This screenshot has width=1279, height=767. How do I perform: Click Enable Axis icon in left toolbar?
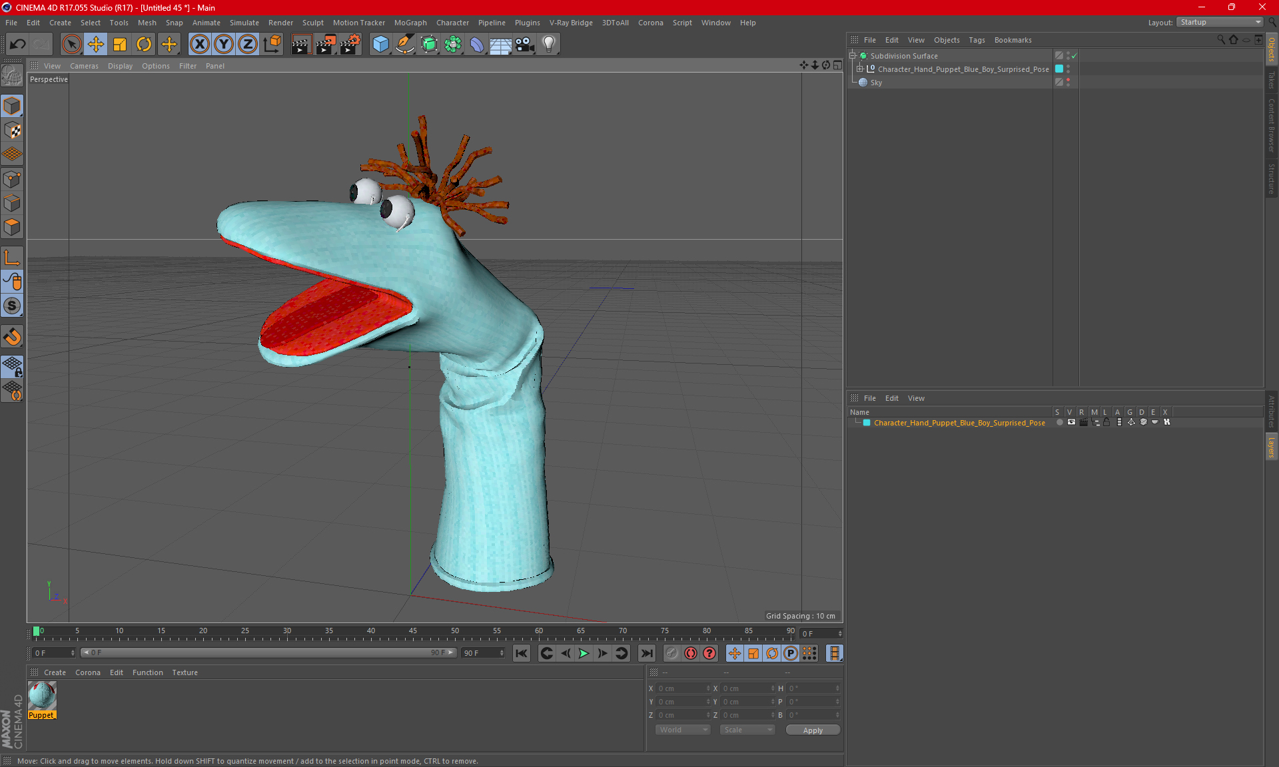click(12, 258)
